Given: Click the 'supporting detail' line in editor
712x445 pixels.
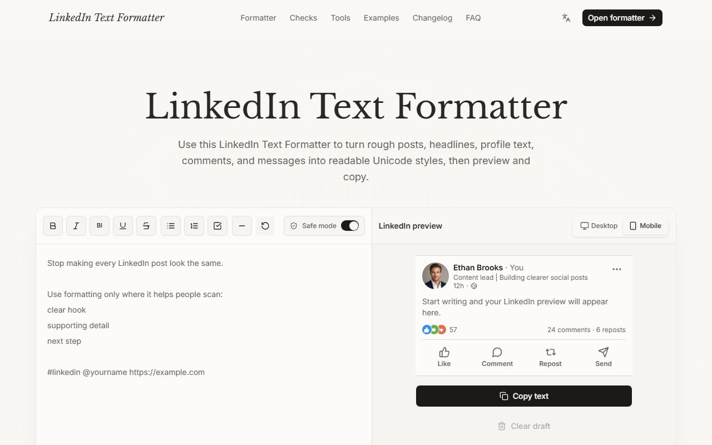Looking at the screenshot, I should point(78,325).
